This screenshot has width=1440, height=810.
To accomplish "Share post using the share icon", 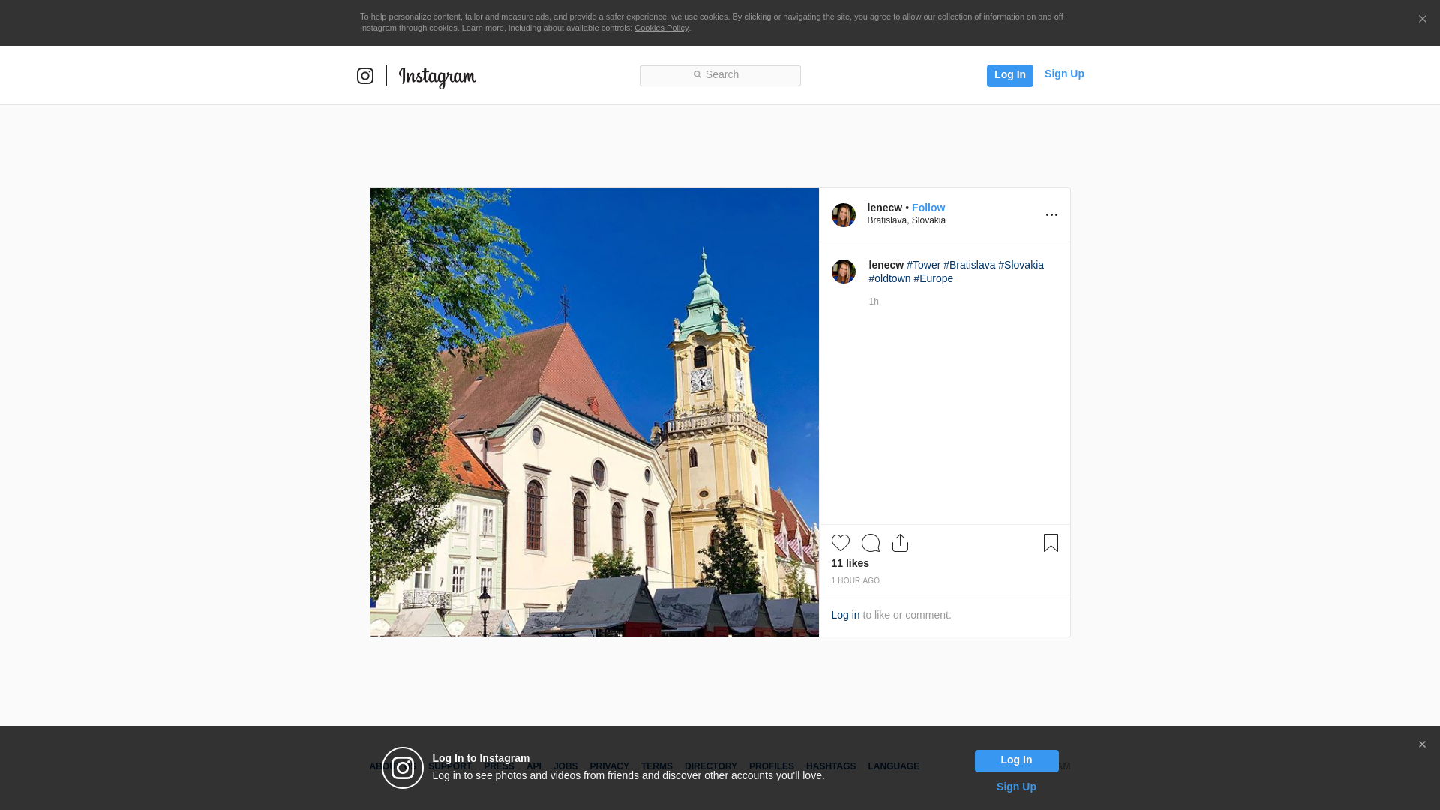I will point(900,543).
